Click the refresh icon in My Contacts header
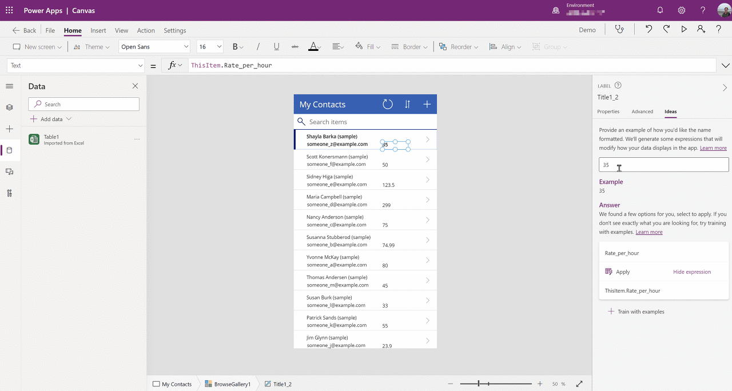Image resolution: width=732 pixels, height=391 pixels. coord(388,104)
